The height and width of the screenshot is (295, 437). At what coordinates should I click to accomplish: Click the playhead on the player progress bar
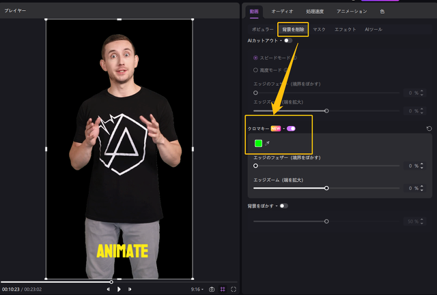click(111, 281)
